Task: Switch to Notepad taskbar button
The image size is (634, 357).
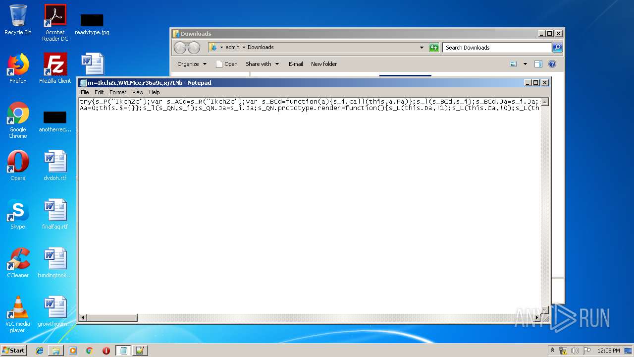Action: 123,351
